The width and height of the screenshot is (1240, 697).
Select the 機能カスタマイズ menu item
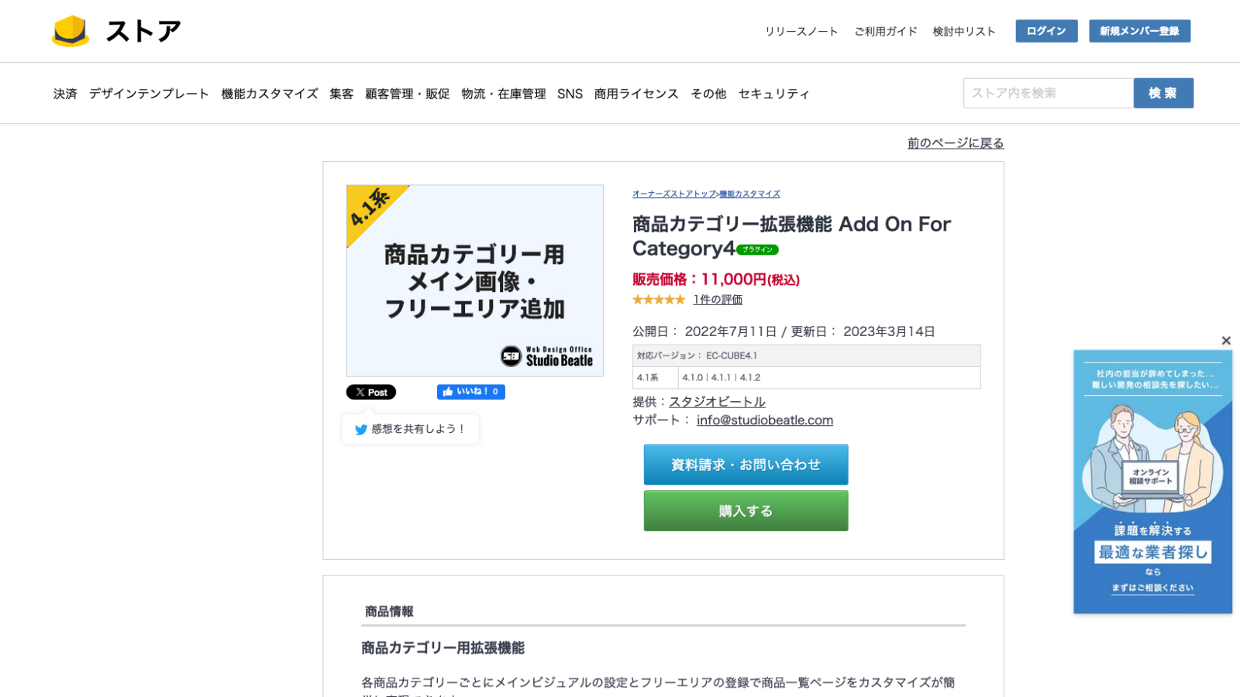[270, 94]
